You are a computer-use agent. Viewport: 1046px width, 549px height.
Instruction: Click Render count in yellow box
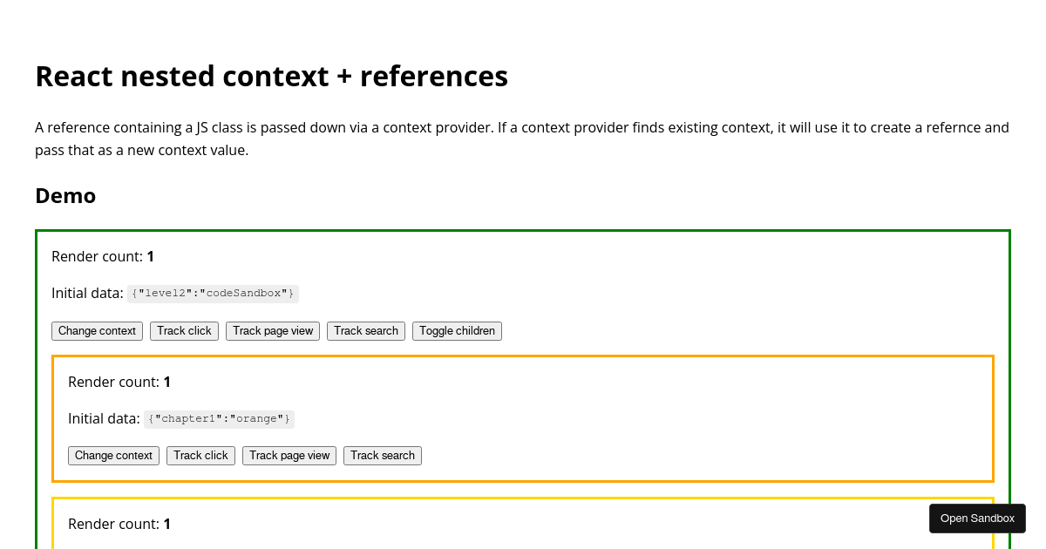pos(119,524)
